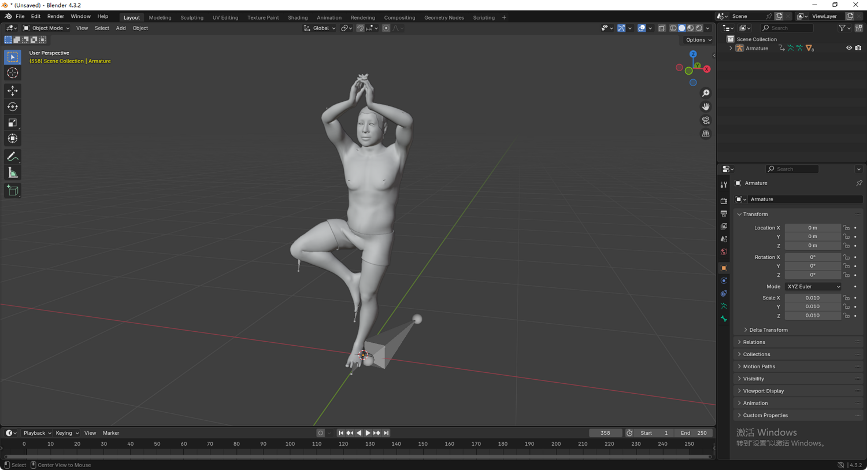Screen dimensions: 867x470
Task: Expand the Motion Paths panel
Action: 799,367
